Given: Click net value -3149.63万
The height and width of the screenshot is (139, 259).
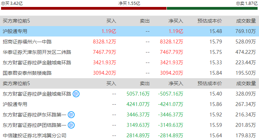Looking at the screenshot, I should click(x=171, y=125).
